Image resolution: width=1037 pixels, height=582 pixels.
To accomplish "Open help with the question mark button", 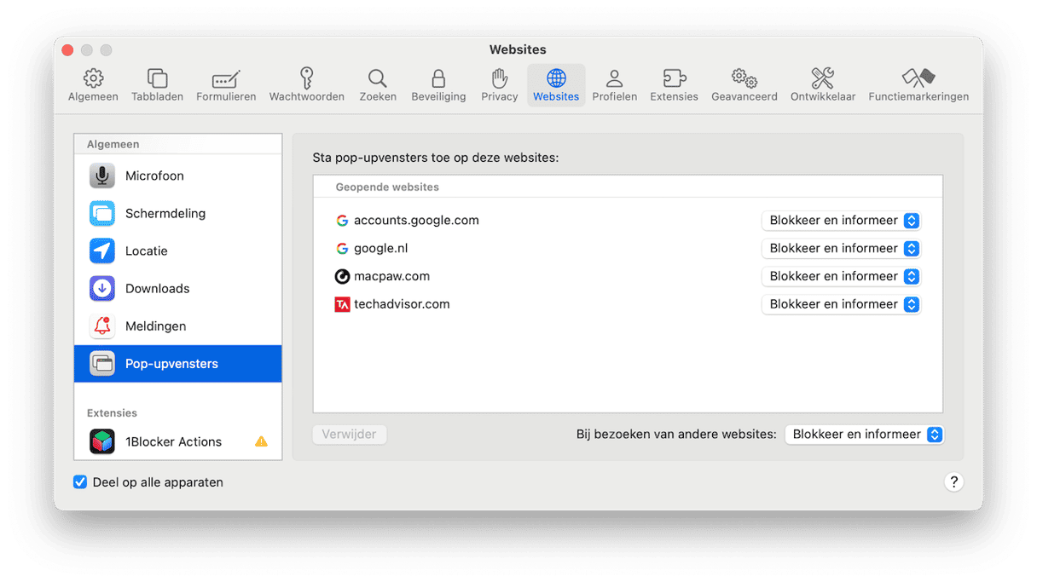I will pos(953,482).
